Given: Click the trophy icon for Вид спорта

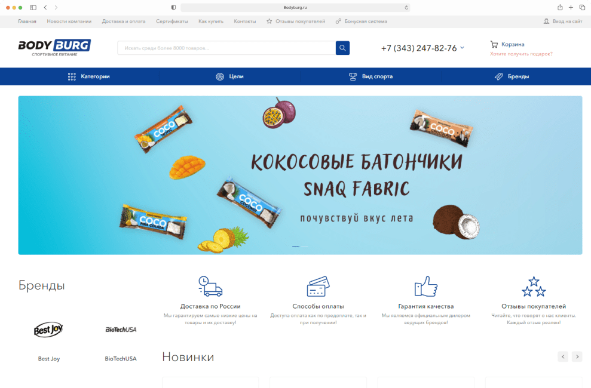Looking at the screenshot, I should click(353, 76).
